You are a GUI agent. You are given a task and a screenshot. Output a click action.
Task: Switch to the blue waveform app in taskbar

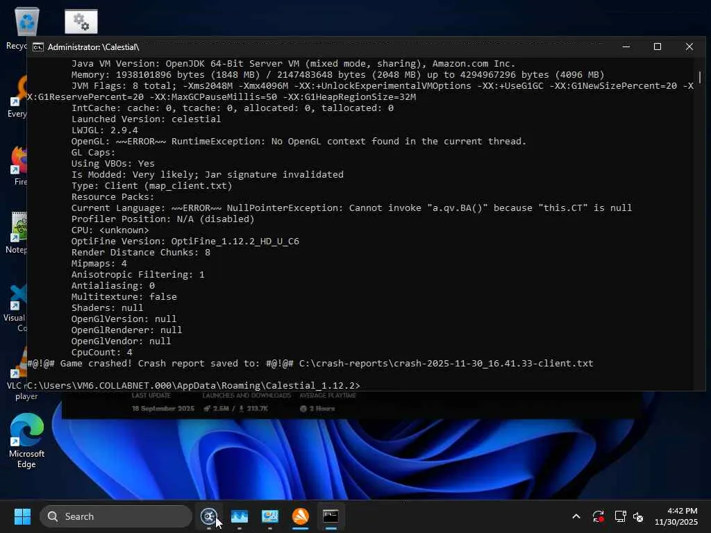[x=240, y=516]
